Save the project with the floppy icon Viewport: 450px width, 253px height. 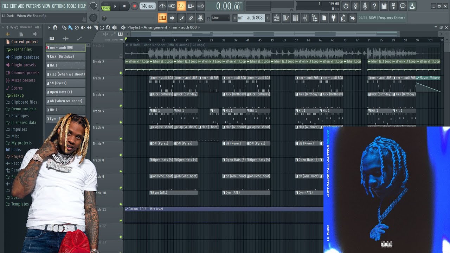[x=384, y=6]
